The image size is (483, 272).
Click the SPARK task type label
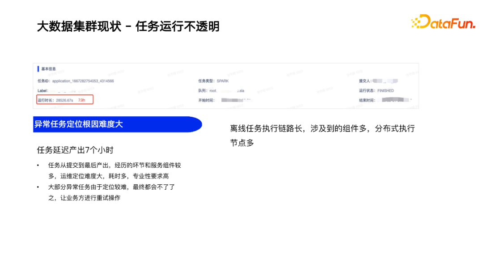tap(222, 81)
